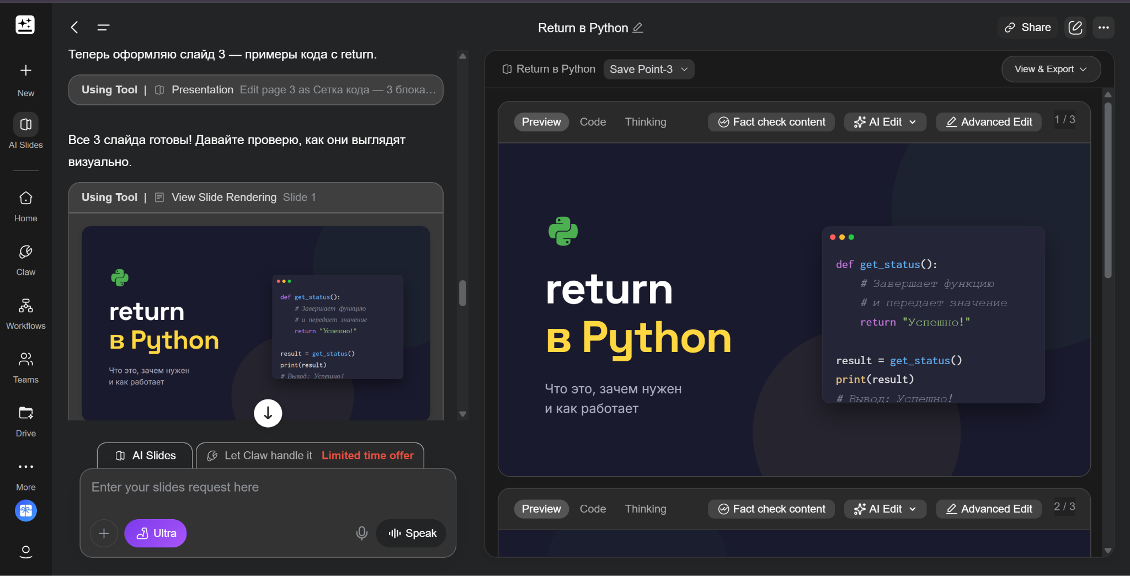The image size is (1130, 576).
Task: Go to Drive in the sidebar
Action: (26, 414)
